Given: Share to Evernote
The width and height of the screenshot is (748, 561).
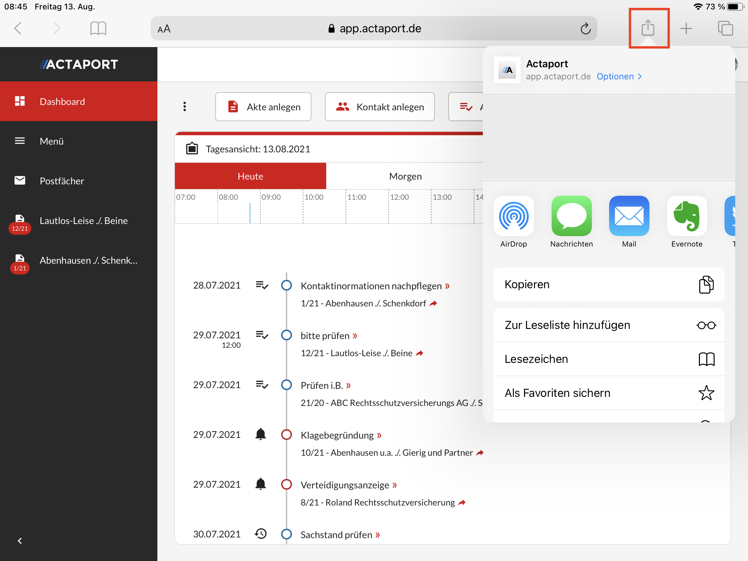Looking at the screenshot, I should click(x=686, y=222).
